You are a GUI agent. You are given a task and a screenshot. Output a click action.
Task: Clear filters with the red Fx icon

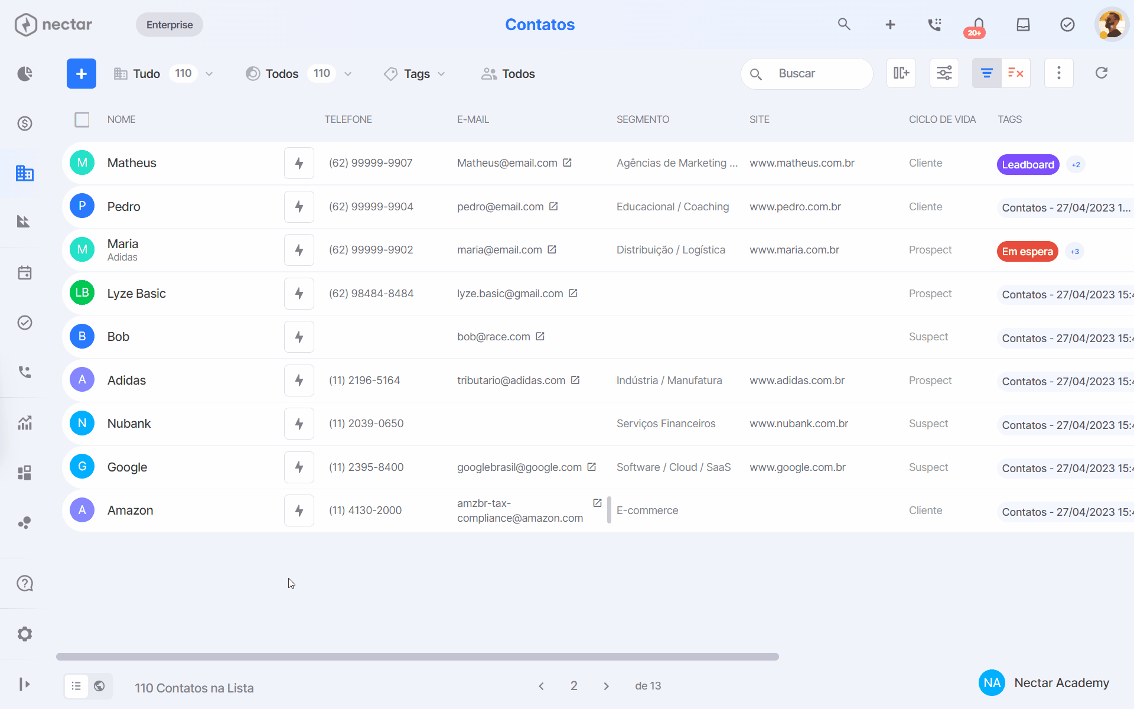pyautogui.click(x=1016, y=73)
